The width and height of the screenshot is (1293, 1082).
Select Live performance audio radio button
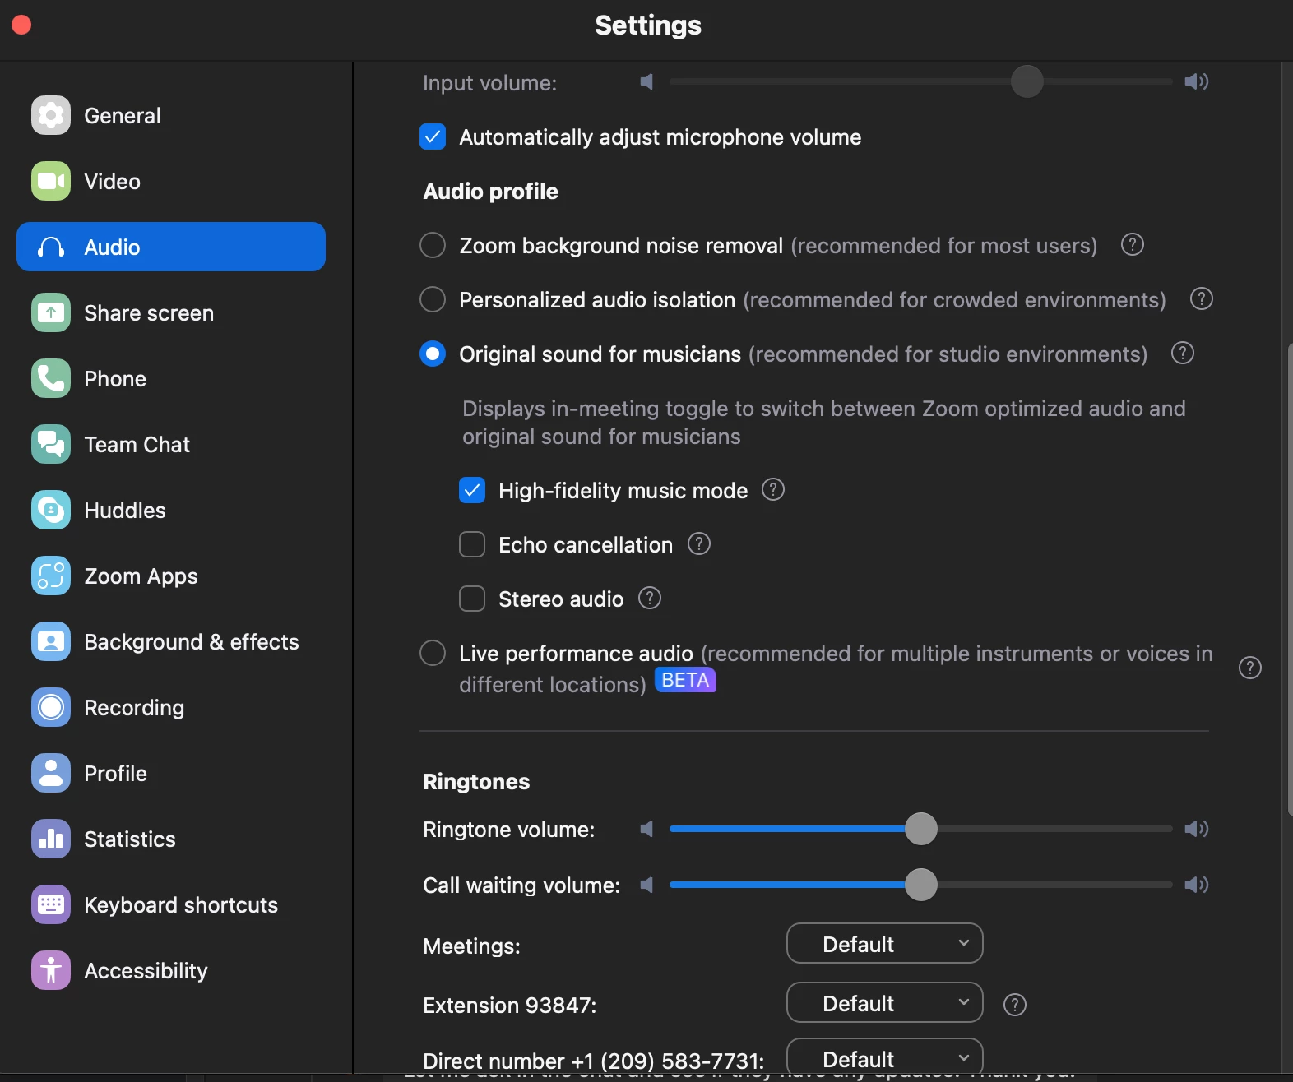click(433, 653)
